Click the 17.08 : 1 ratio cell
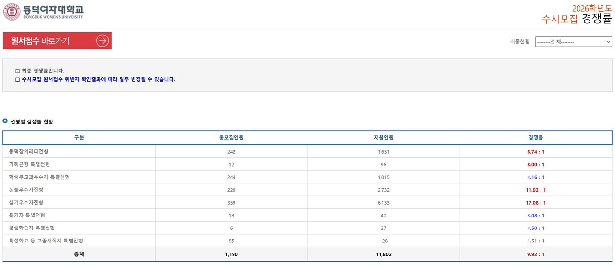Image resolution: width=615 pixels, height=265 pixels. click(536, 203)
